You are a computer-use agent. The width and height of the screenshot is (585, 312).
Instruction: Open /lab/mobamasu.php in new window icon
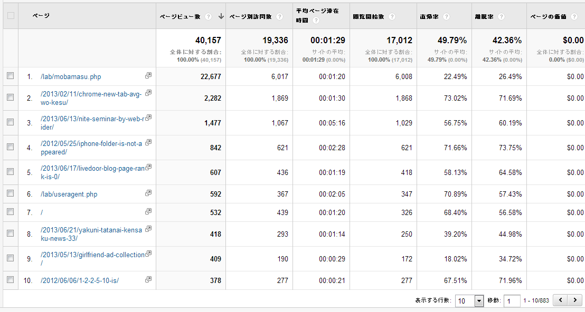148,76
